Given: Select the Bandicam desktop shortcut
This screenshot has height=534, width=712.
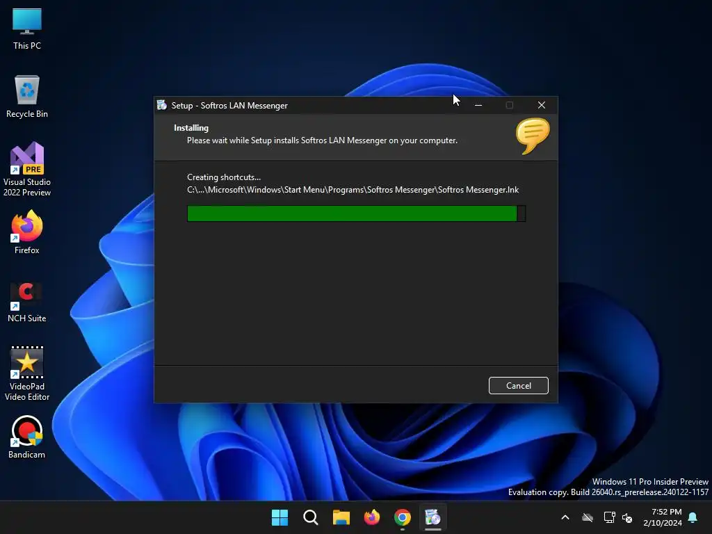Looking at the screenshot, I should point(27,437).
